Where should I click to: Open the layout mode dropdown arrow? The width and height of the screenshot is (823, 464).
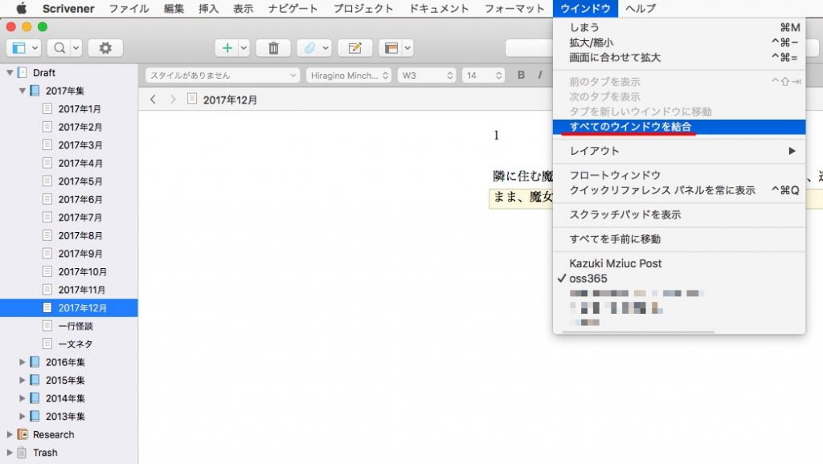407,47
